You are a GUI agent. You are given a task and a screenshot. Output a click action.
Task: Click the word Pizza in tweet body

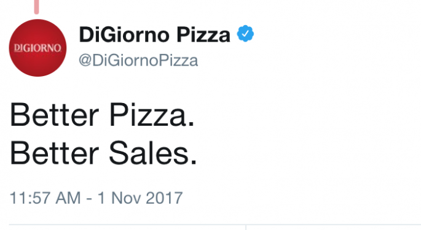[152, 115]
